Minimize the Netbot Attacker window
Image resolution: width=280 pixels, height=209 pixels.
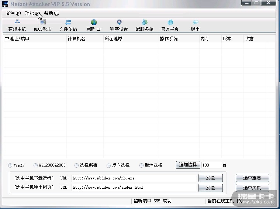click(x=246, y=3)
